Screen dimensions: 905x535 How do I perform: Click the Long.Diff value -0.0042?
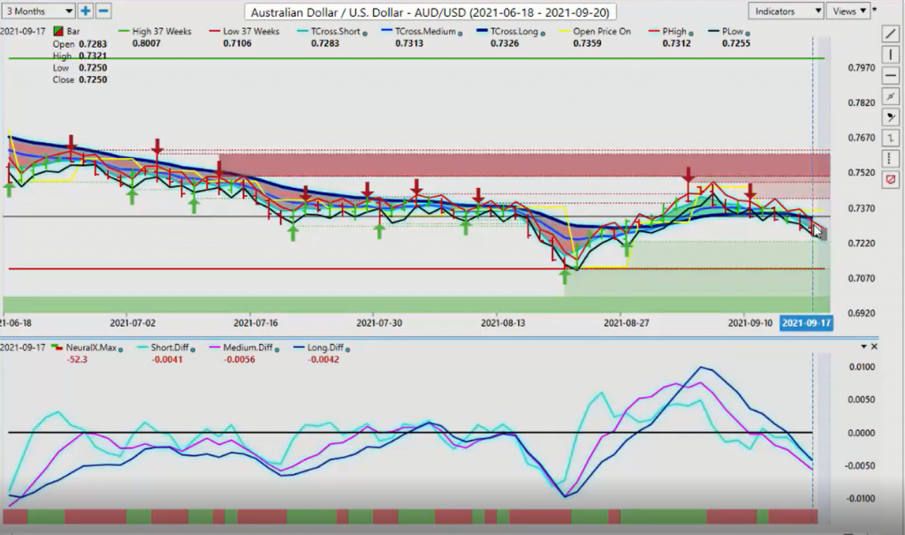[323, 359]
